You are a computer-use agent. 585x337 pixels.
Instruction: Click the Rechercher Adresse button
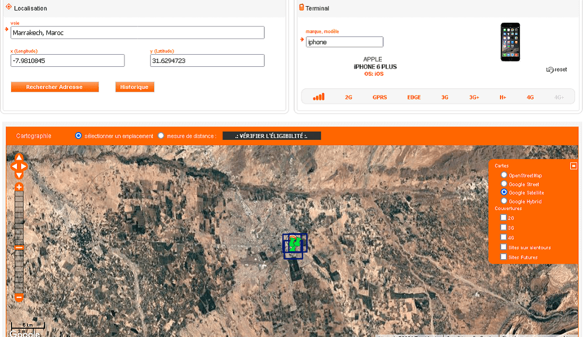click(55, 87)
